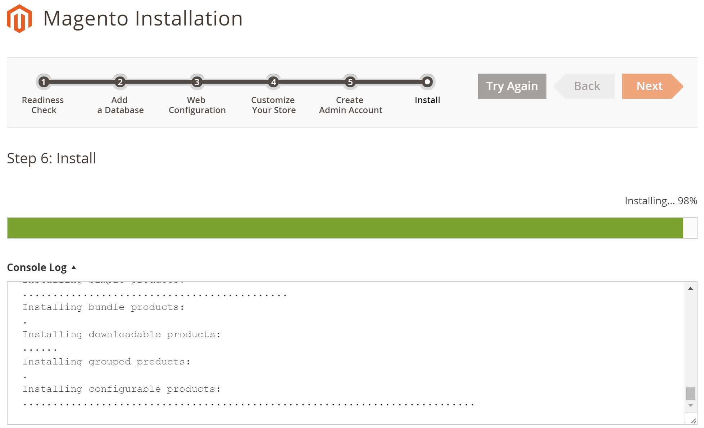The image size is (704, 428).
Task: Click step 2 Add a Database circle
Action: coord(120,82)
